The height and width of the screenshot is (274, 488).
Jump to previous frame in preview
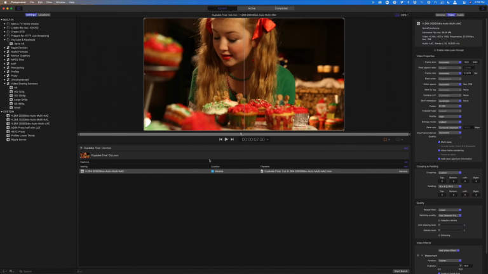coord(220,139)
